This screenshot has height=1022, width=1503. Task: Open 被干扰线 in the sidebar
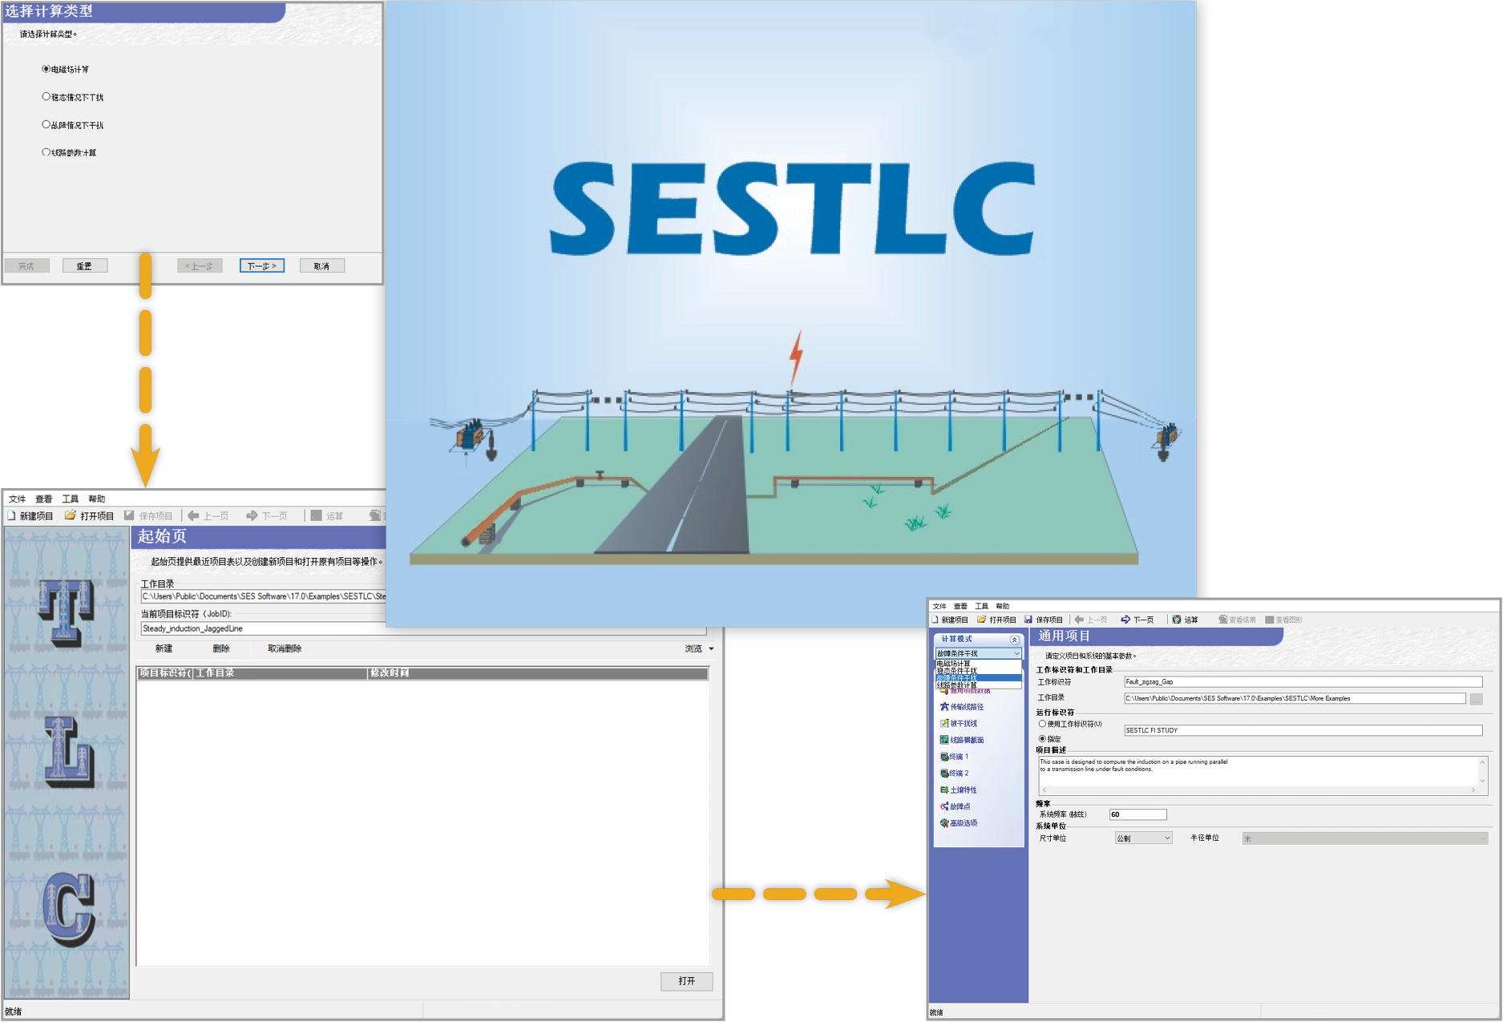[959, 724]
